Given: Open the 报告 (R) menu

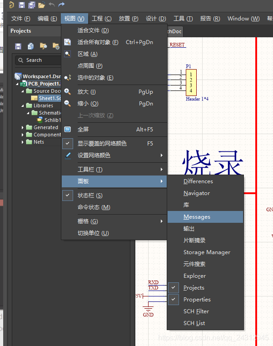Looking at the screenshot, I should pyautogui.click(x=210, y=19).
